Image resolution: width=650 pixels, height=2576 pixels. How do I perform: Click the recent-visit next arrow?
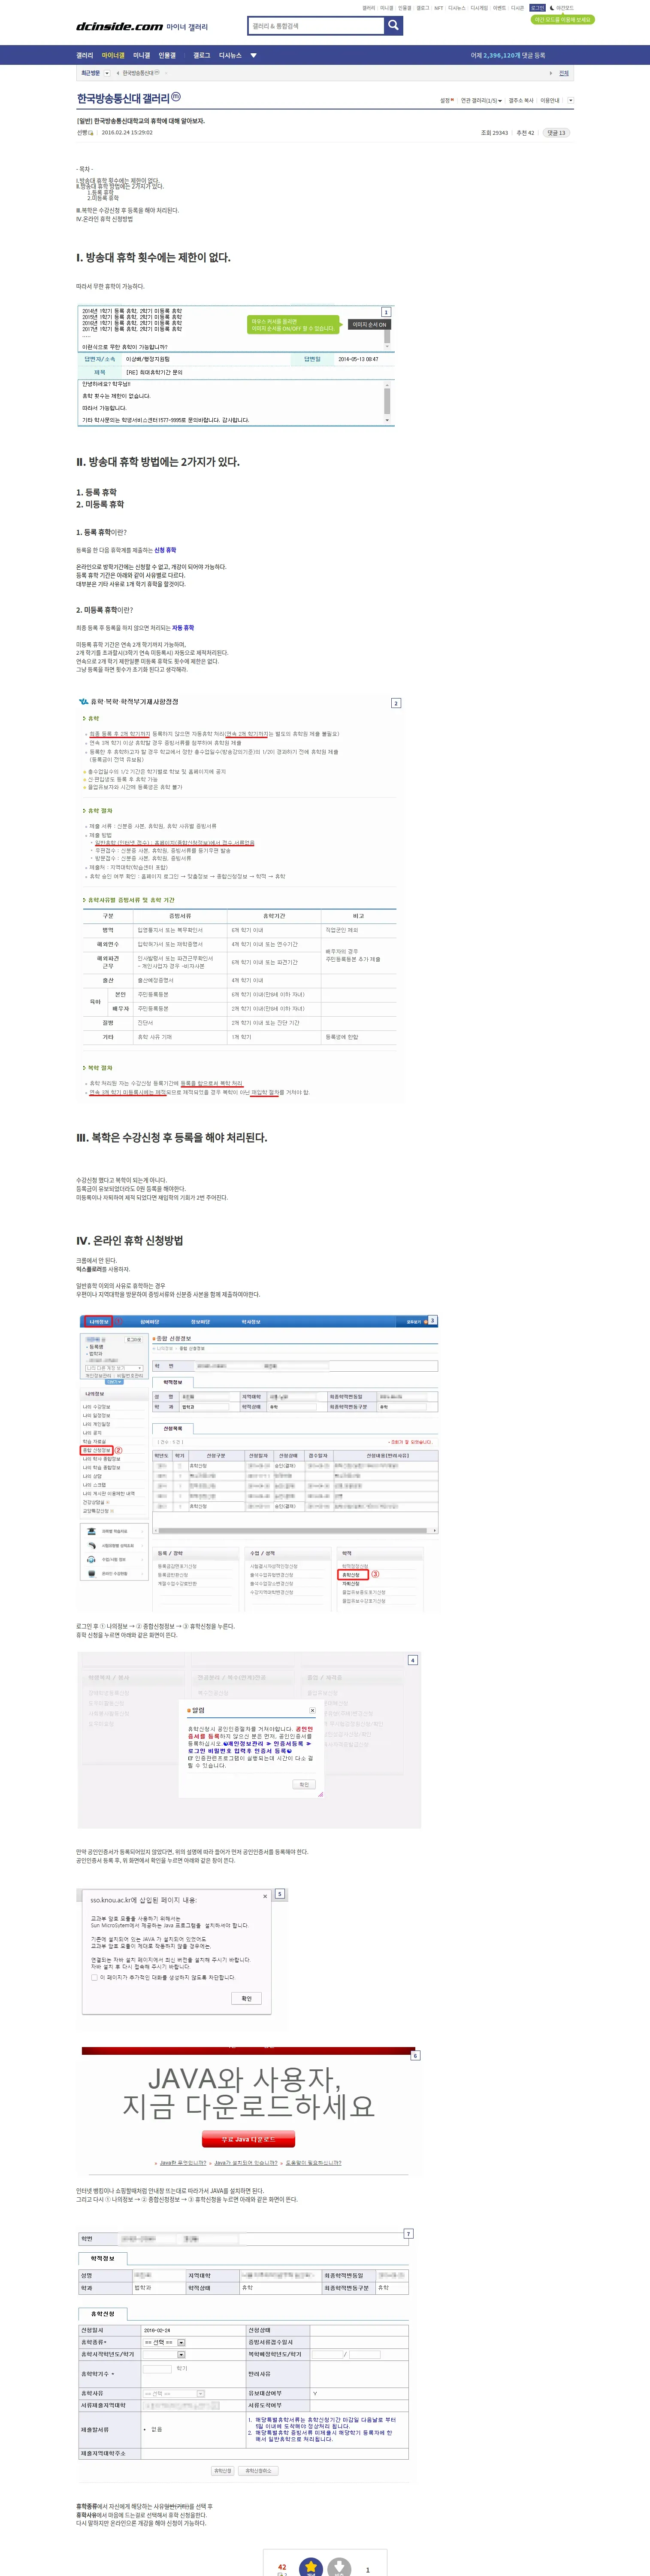(550, 73)
